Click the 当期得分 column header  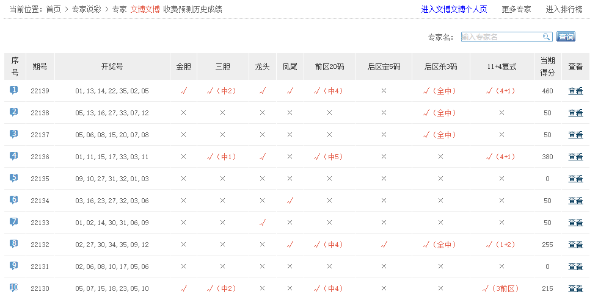547,66
